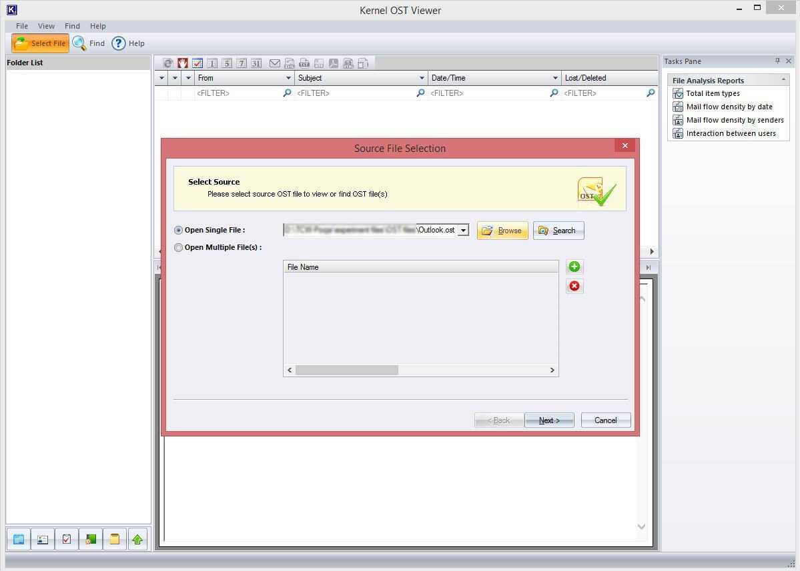Click the red stop-hand icon
The height and width of the screenshot is (571, 800).
pos(183,63)
